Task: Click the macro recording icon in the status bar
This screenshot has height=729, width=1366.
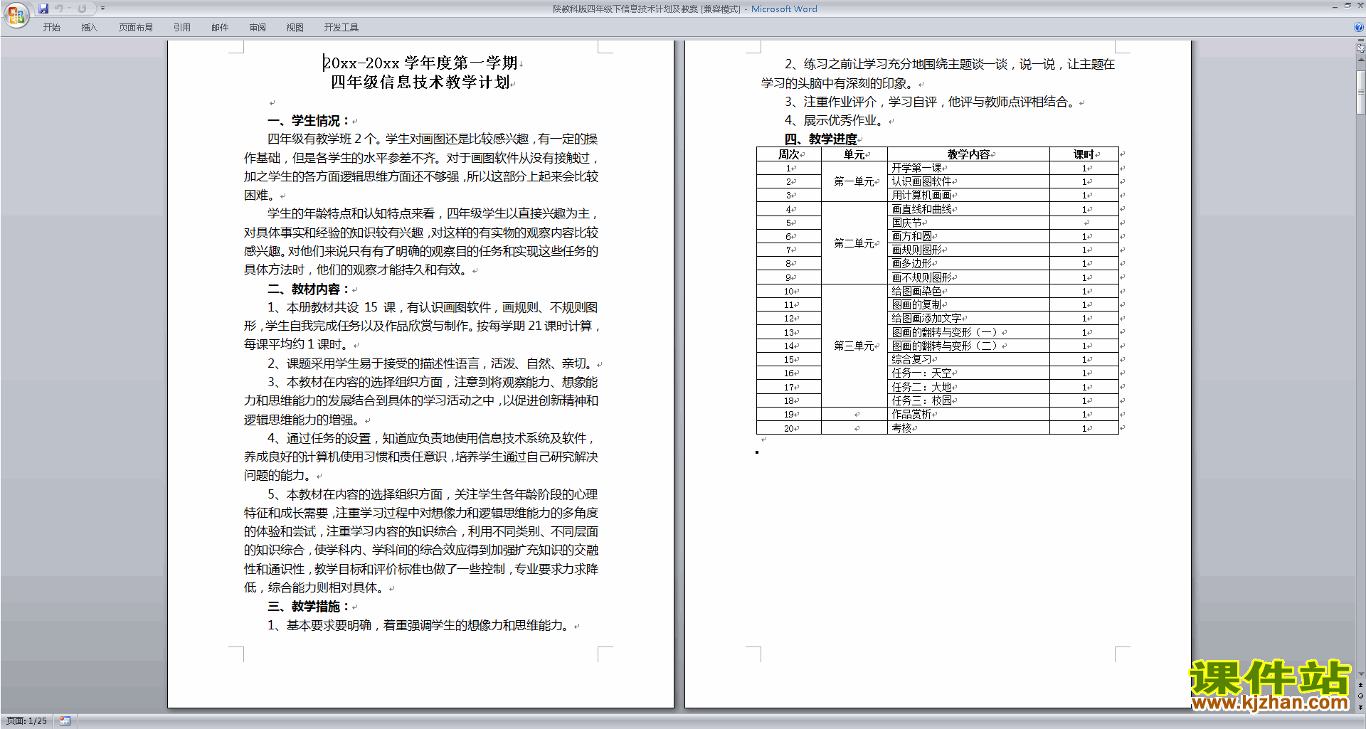Action: [65, 721]
